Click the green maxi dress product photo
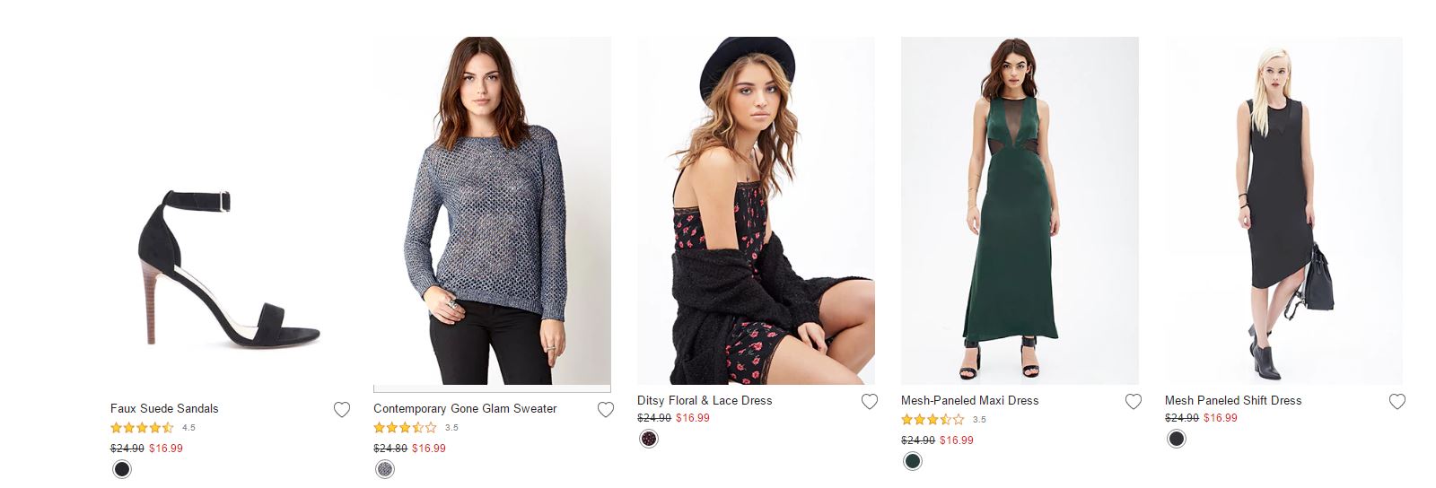 pyautogui.click(x=1020, y=211)
